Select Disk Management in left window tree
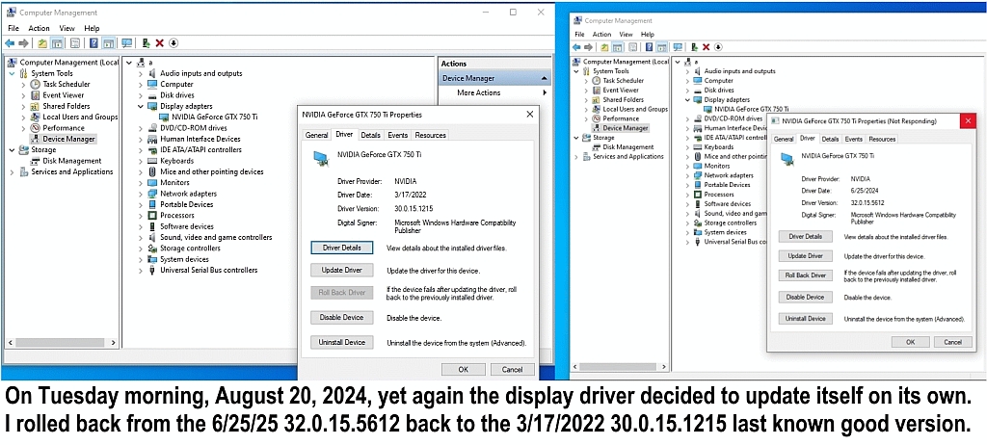987x445 pixels. pyautogui.click(x=71, y=161)
